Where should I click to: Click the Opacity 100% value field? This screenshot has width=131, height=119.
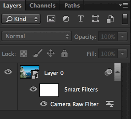coord(108,37)
